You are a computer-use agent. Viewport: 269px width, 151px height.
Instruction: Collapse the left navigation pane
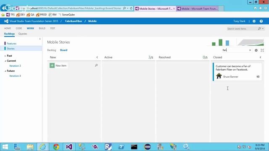point(40,39)
